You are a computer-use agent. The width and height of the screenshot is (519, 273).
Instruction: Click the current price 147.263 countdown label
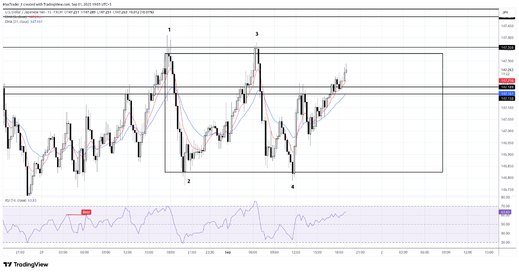507,72
